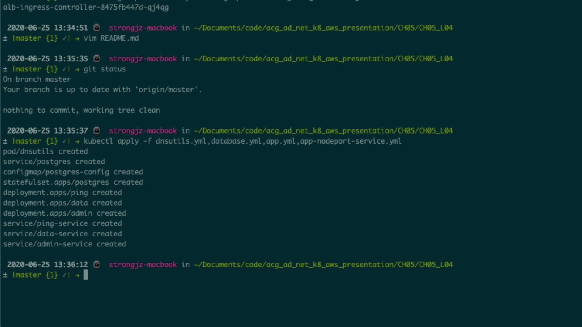Click the 'git status' command text
582x327 pixels.
(105, 69)
